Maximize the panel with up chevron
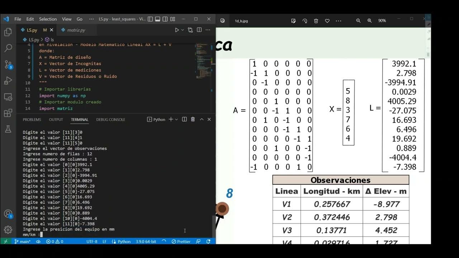The height and width of the screenshot is (258, 459). [x=202, y=119]
